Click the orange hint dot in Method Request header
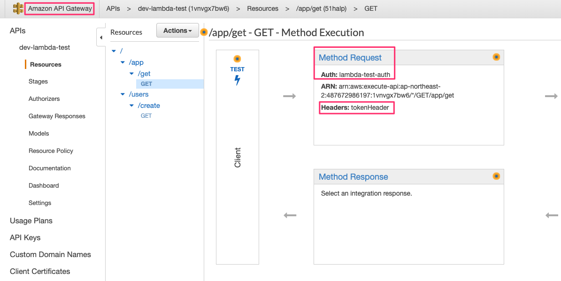The height and width of the screenshot is (281, 561). [x=496, y=57]
